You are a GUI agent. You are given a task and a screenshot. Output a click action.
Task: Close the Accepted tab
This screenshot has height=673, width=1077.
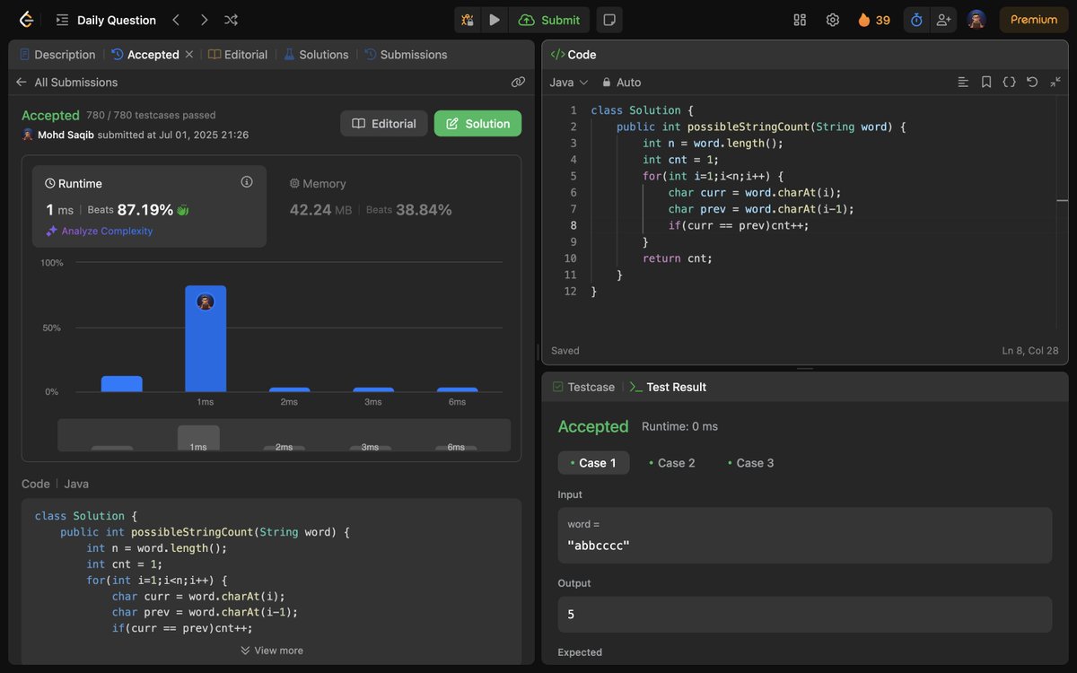189,55
